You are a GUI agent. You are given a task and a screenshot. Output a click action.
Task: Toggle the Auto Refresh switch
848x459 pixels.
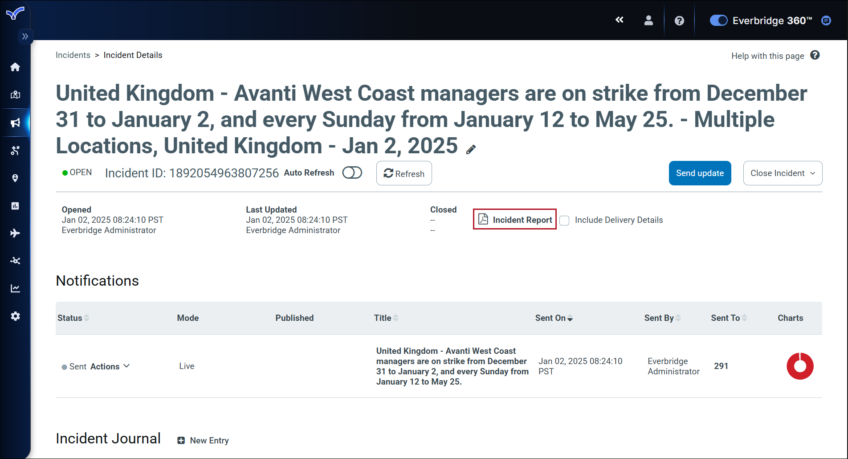[352, 173]
